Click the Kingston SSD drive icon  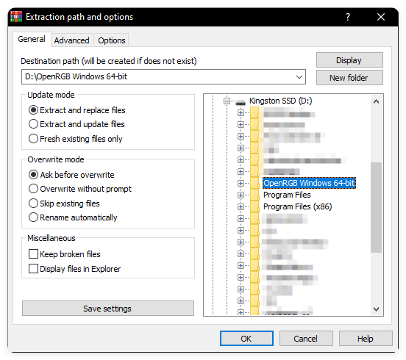pyautogui.click(x=241, y=102)
